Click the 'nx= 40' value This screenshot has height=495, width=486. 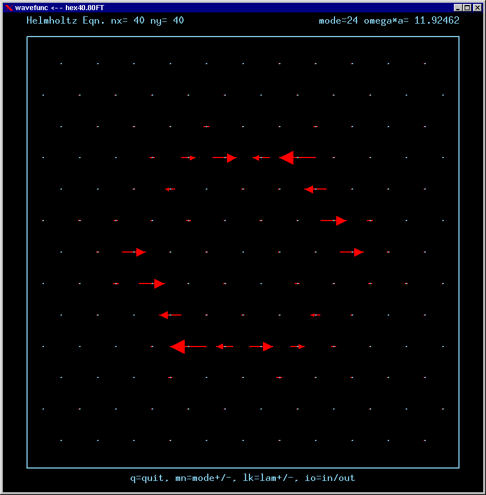[x=128, y=20]
